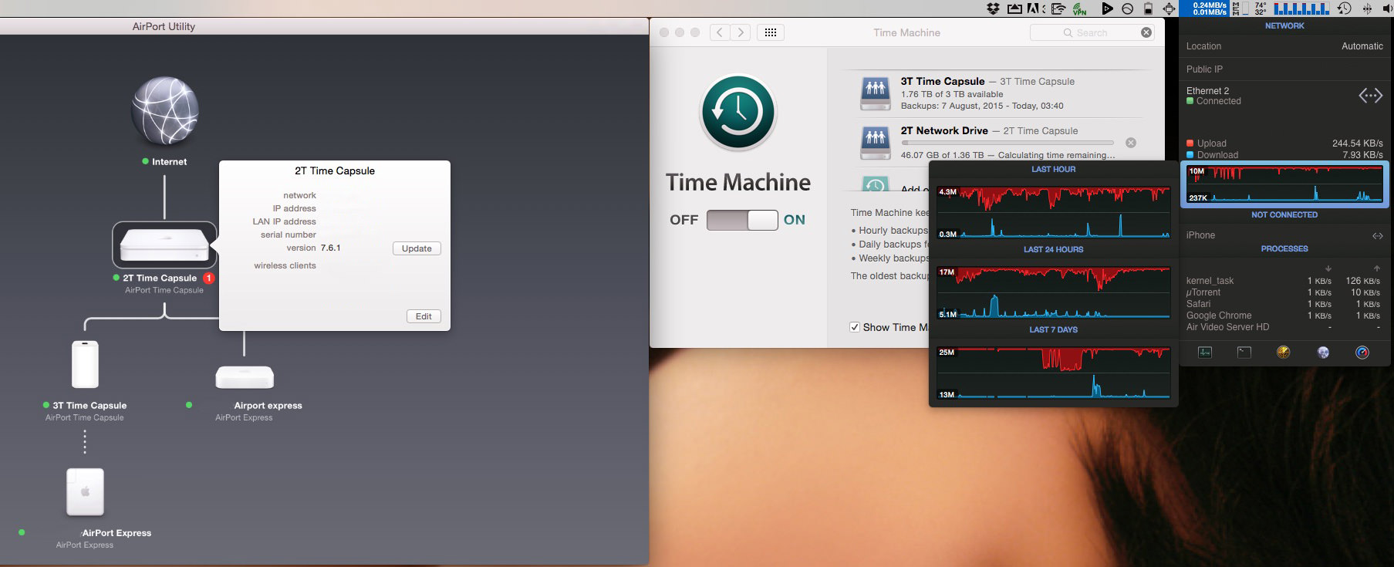Screen dimensions: 1394x567
Task: Click the LAST HOUR network graph
Action: click(x=1054, y=211)
